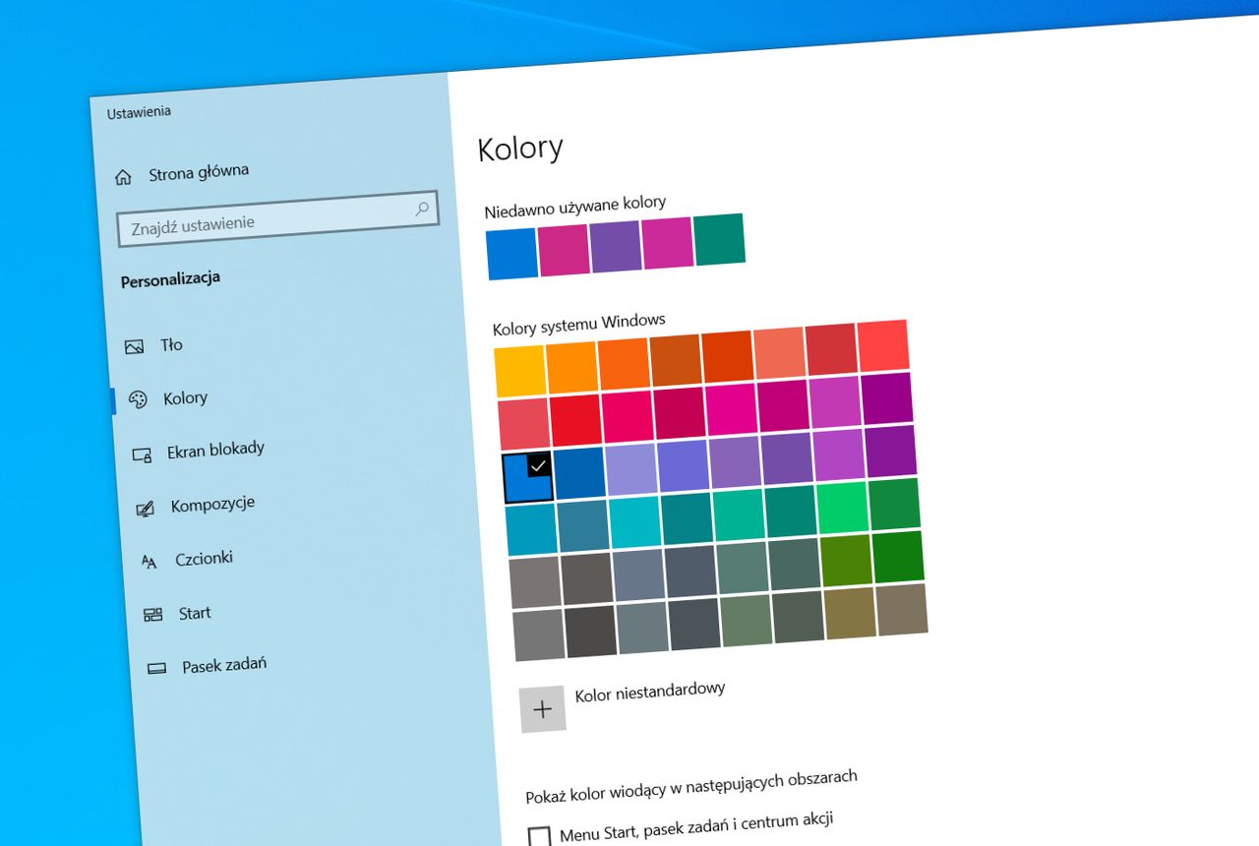Select the magenta recently used color
Image resolution: width=1259 pixels, height=846 pixels.
click(x=563, y=246)
